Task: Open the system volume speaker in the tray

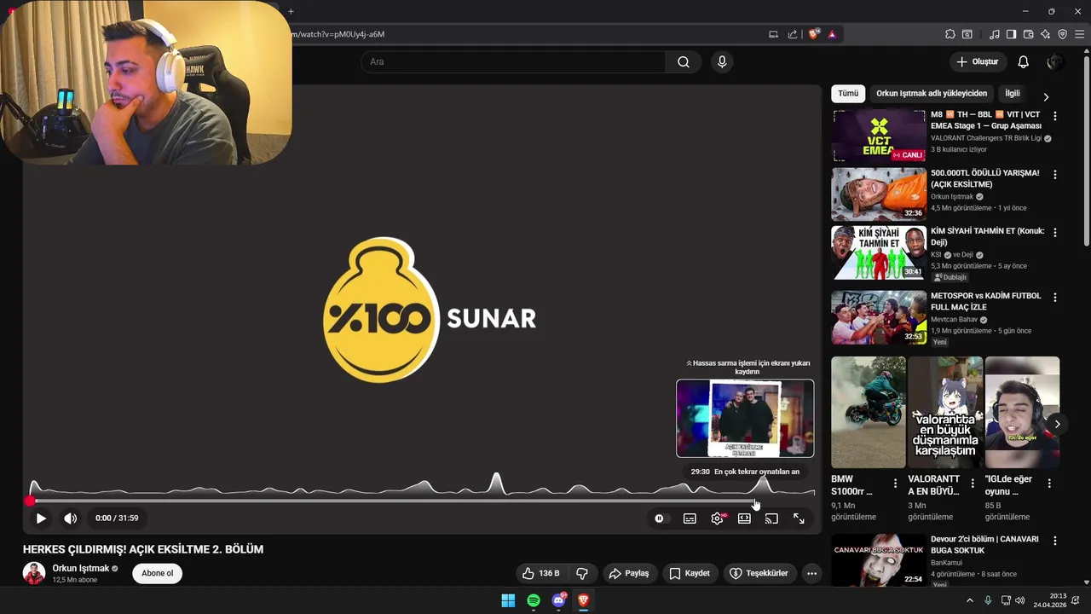Action: coord(1020,600)
